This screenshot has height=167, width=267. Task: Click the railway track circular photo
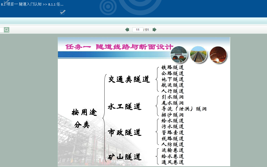click(x=198, y=55)
